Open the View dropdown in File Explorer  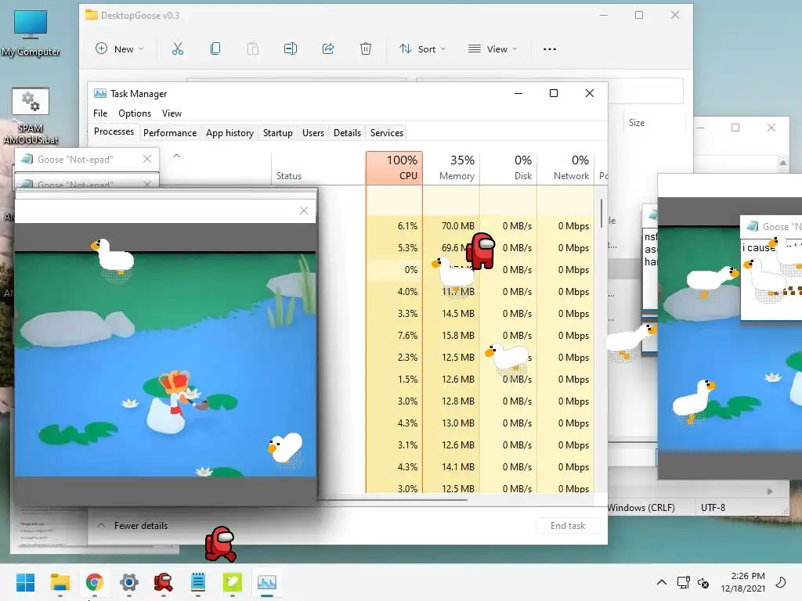click(x=493, y=49)
